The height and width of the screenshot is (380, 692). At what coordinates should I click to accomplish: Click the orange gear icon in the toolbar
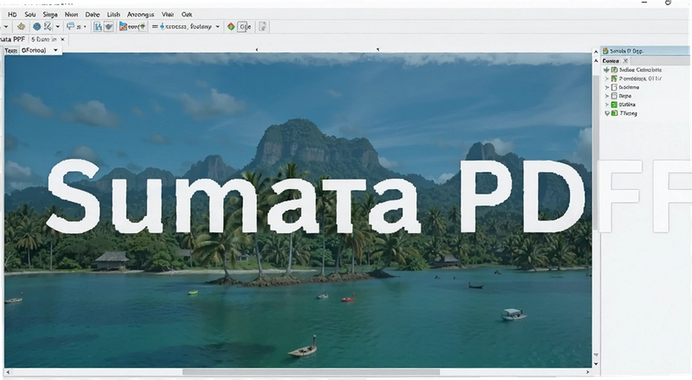click(21, 27)
